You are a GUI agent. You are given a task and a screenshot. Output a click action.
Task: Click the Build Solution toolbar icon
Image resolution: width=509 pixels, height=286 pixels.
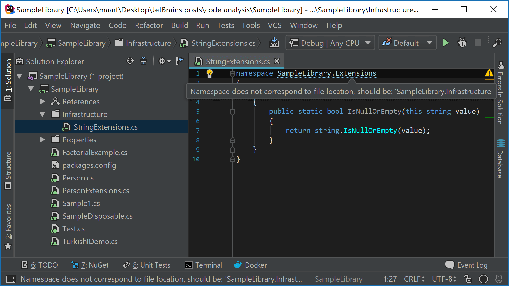coord(274,43)
